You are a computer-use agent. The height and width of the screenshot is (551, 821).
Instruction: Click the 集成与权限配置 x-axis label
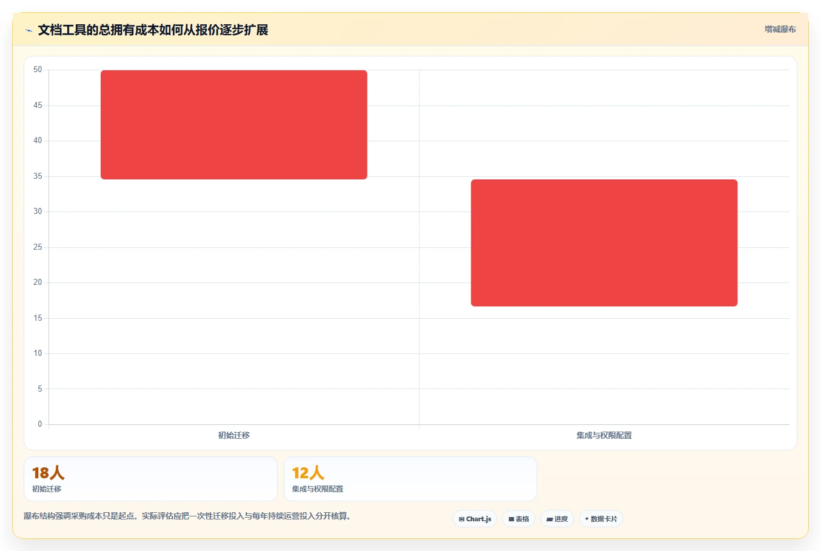[x=605, y=435]
